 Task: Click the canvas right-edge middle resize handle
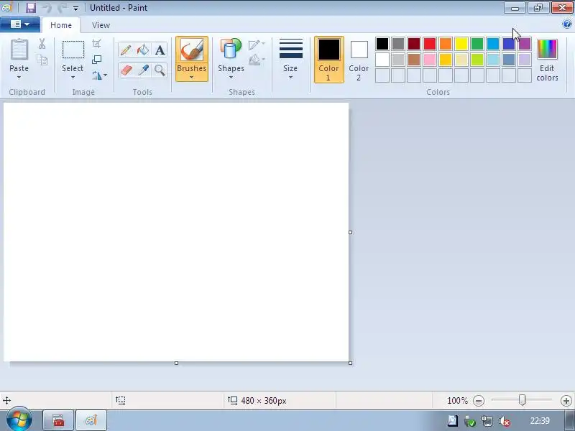350,232
